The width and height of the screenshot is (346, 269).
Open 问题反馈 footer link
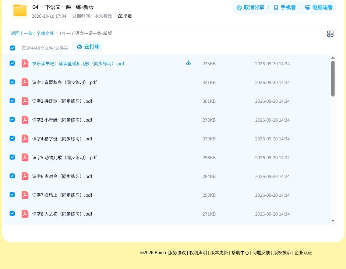click(261, 253)
